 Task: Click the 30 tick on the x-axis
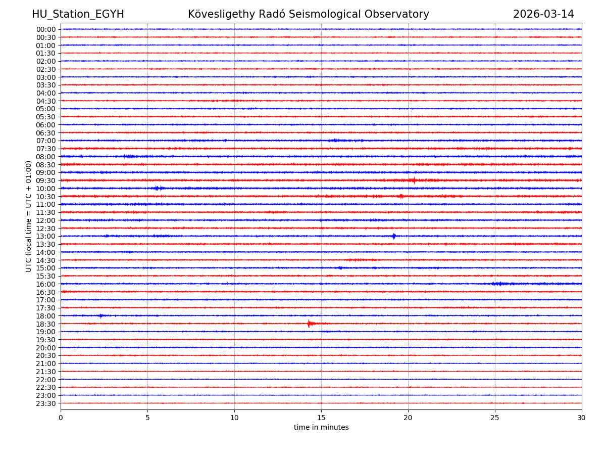[x=582, y=418]
